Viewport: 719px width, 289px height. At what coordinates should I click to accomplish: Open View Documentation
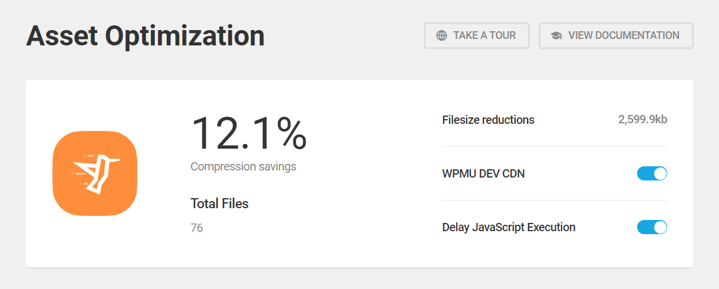(616, 35)
